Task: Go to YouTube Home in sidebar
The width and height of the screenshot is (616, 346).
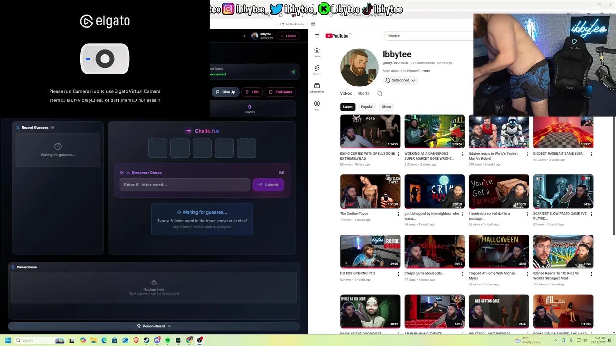Action: click(x=317, y=52)
